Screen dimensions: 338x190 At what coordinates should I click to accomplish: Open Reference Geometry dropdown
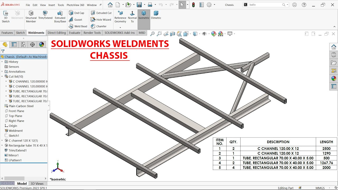click(120, 27)
